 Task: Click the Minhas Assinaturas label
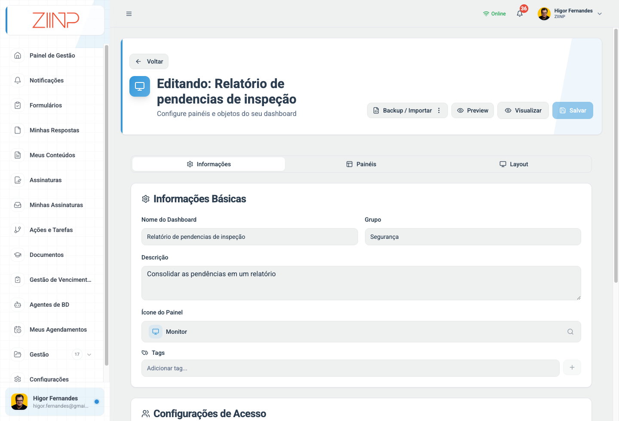(x=56, y=205)
